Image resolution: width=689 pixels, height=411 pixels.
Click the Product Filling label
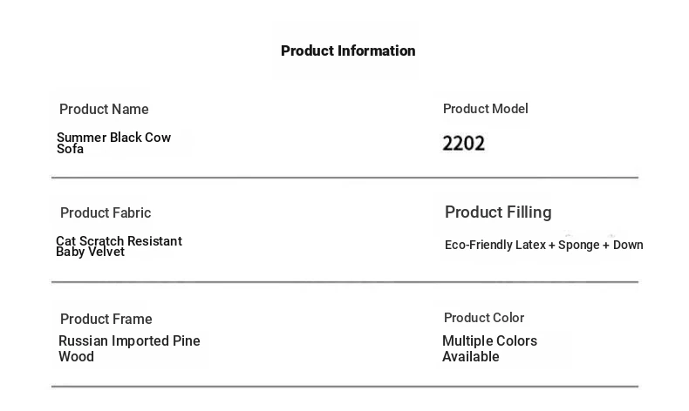click(498, 212)
